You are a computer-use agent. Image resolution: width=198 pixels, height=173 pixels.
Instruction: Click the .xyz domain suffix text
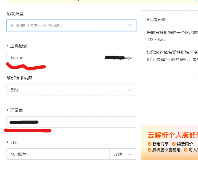pyautogui.click(x=128, y=58)
